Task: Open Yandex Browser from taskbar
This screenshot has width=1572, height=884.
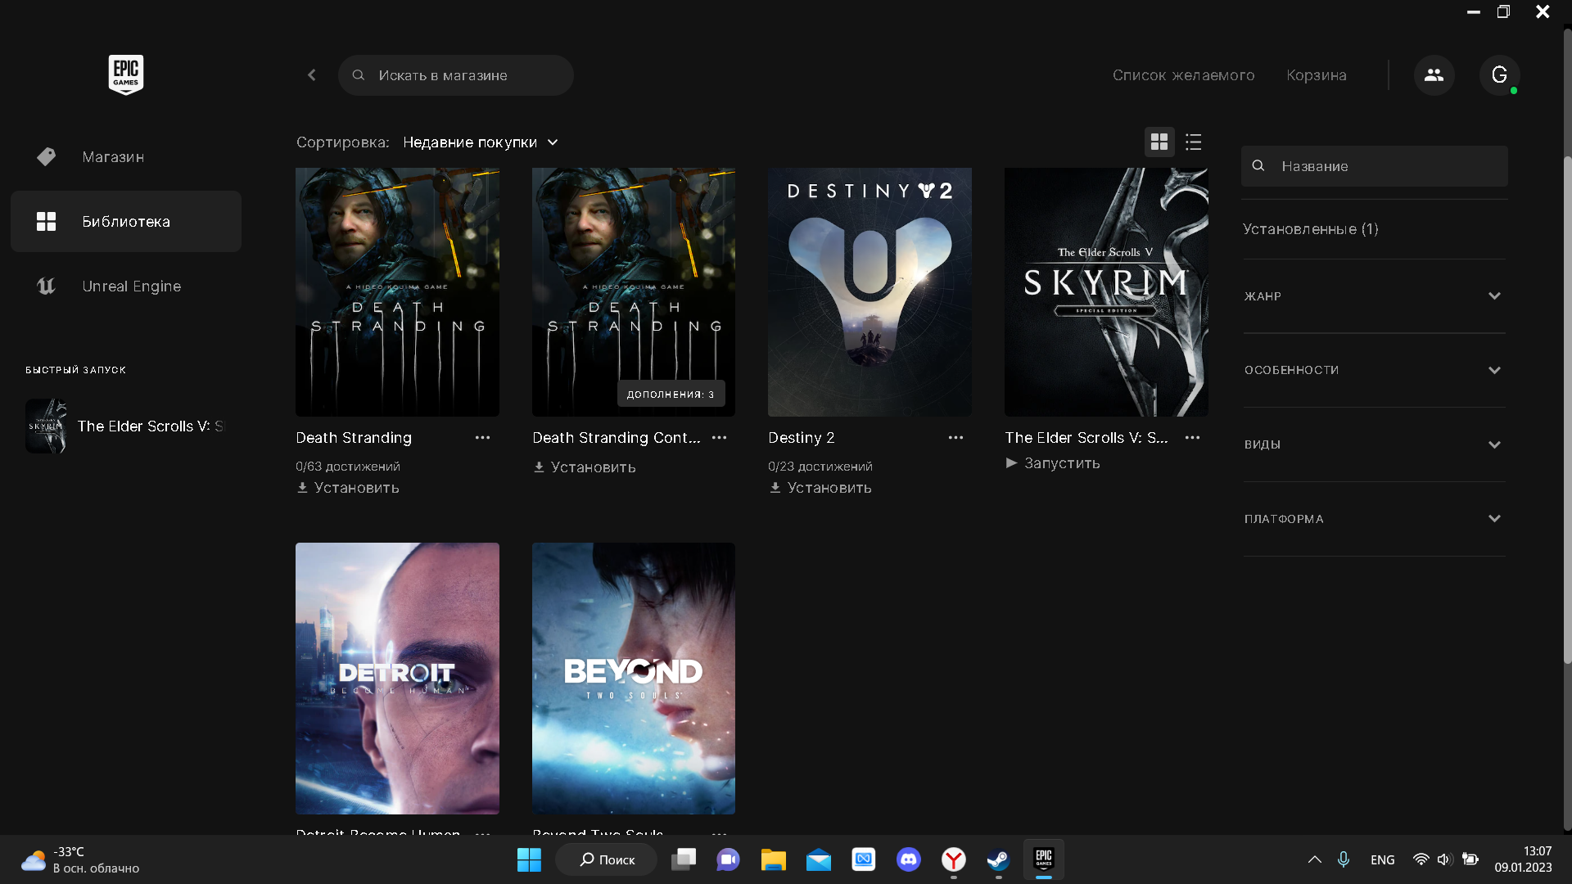Action: coord(954,859)
